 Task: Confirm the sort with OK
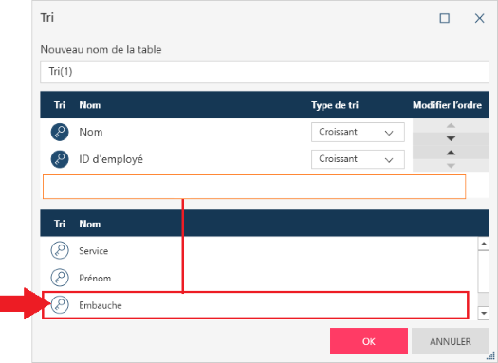click(x=369, y=341)
